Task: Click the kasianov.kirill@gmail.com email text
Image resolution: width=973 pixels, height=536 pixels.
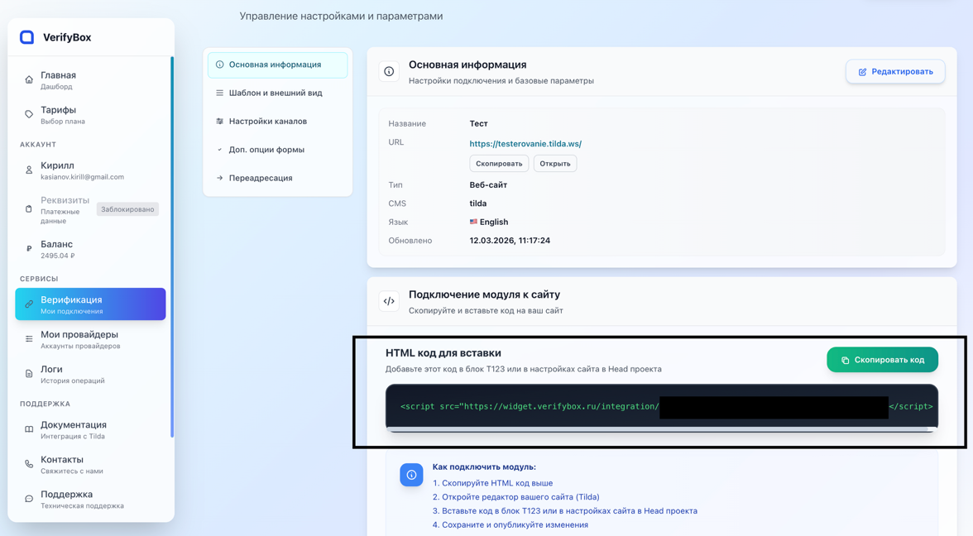Action: [x=83, y=177]
